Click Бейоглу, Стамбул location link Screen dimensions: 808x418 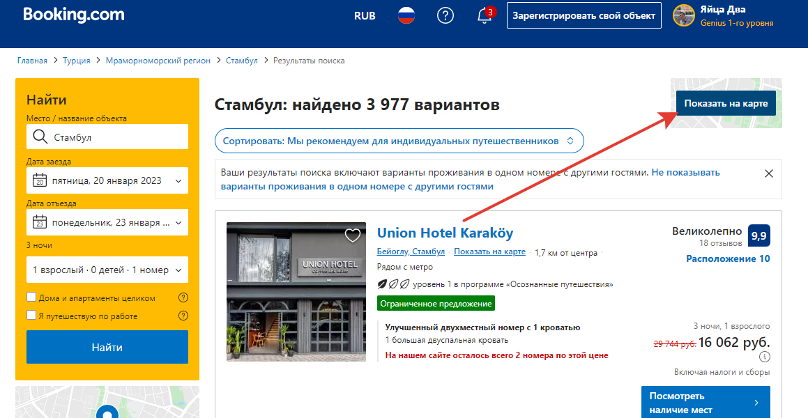pyautogui.click(x=411, y=252)
